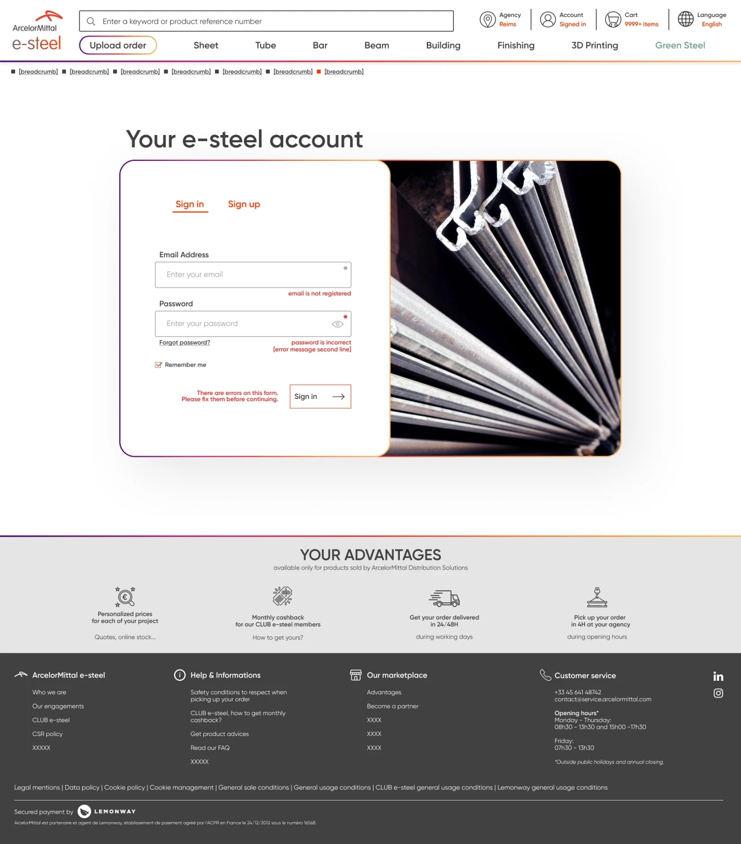The image size is (741, 844).
Task: Click the +33 45 641 48742 phone number
Action: [578, 693]
